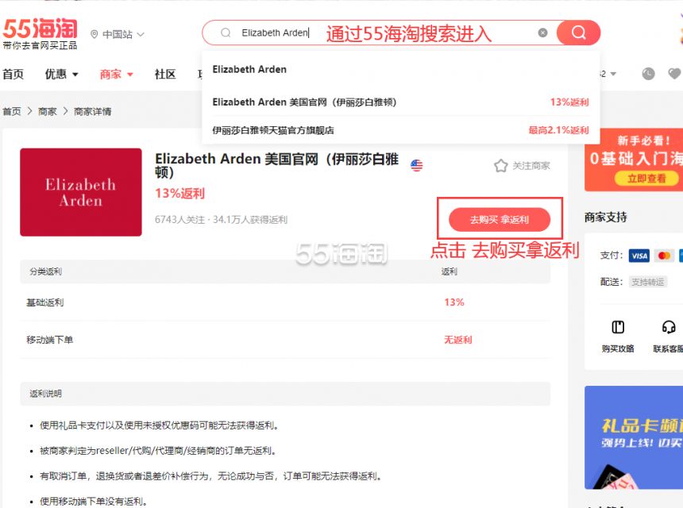Click the 关注商家 label
This screenshot has height=508, width=683.
[531, 166]
